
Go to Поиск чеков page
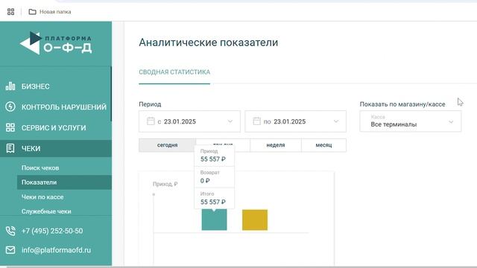(40, 167)
